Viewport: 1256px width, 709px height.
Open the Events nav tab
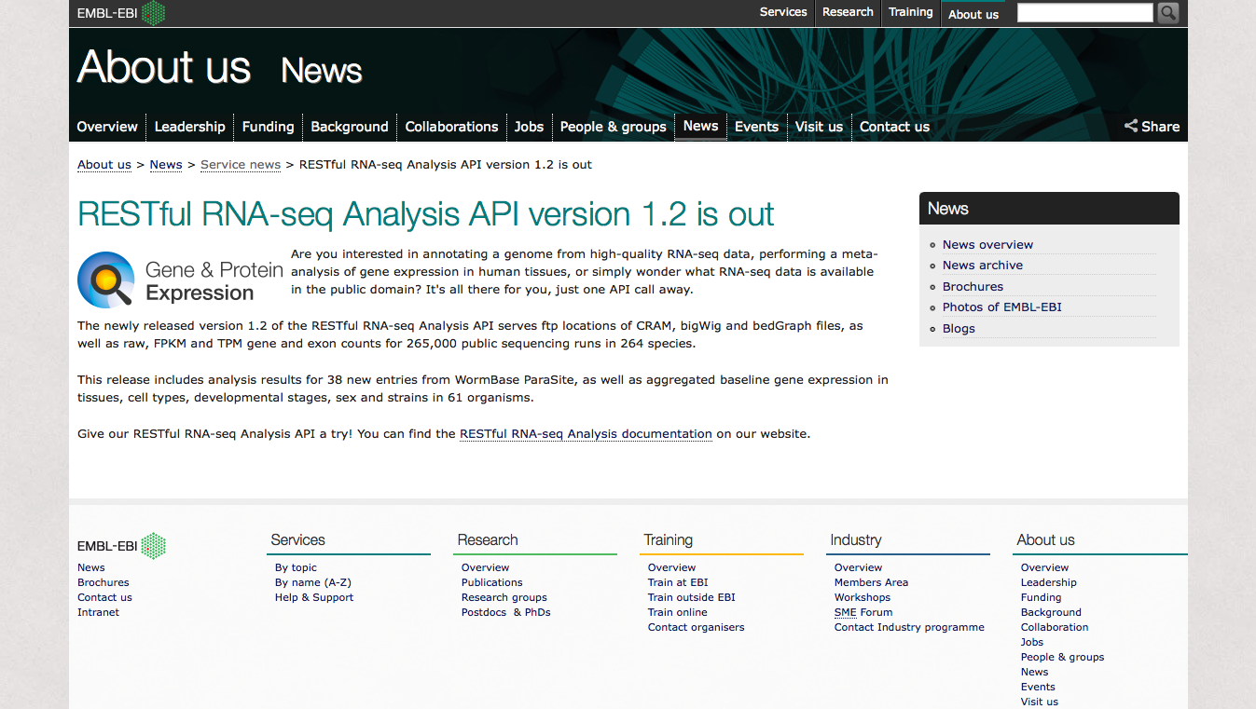point(756,127)
